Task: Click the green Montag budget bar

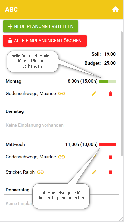Action: pyautogui.click(x=108, y=81)
